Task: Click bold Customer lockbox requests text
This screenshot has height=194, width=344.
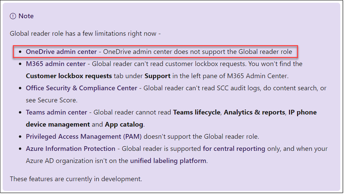Action: [x=69, y=76]
